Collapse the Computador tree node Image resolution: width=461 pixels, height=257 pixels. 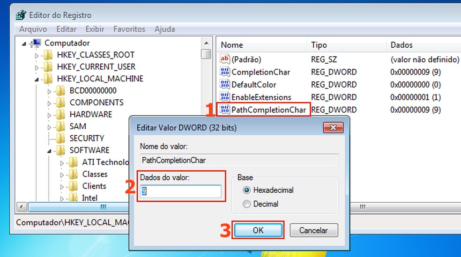pyautogui.click(x=24, y=44)
